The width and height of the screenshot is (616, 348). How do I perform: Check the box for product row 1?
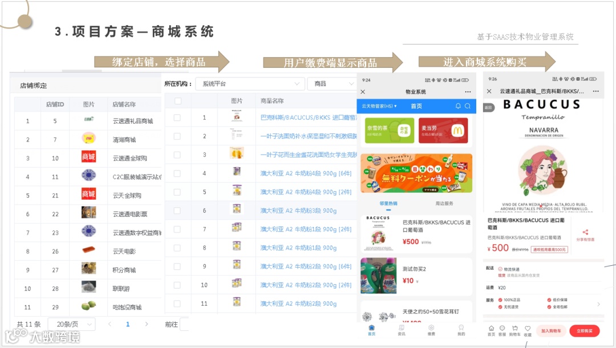tap(177, 118)
